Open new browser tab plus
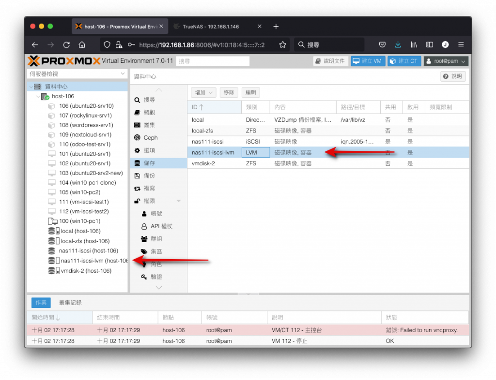 [276, 27]
